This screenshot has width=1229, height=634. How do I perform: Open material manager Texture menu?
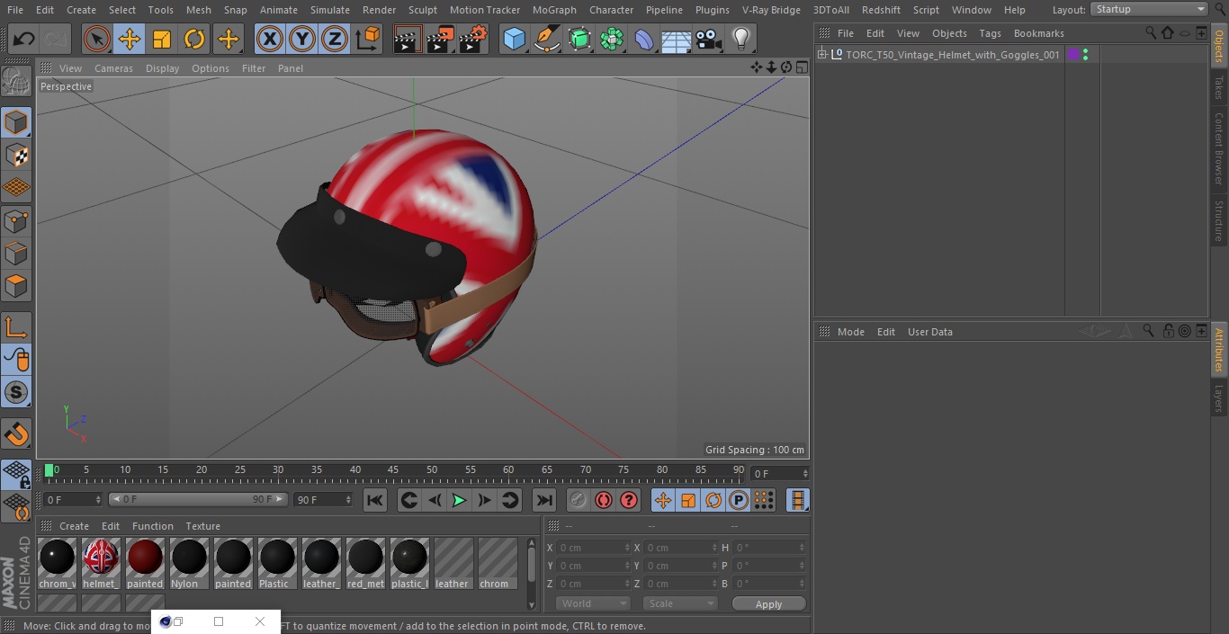pyautogui.click(x=202, y=526)
